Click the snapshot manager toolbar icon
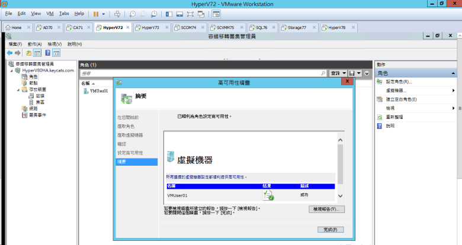This screenshot has height=245, width=462. pos(153,13)
